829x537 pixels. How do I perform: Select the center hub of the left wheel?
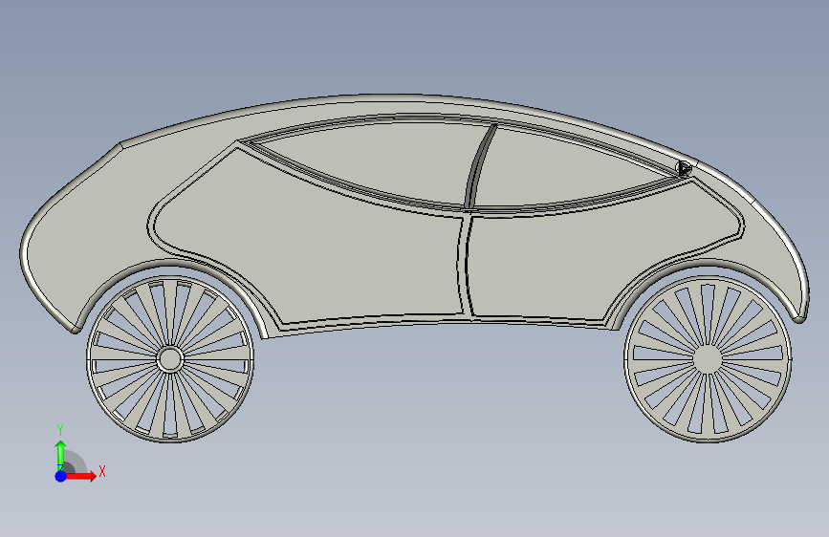pos(169,359)
